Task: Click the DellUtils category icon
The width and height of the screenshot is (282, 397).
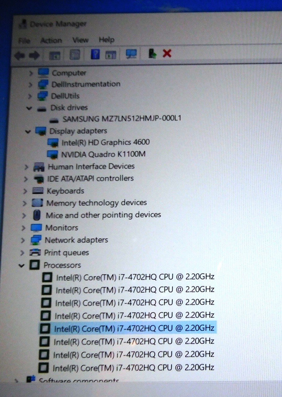Action: [42, 96]
